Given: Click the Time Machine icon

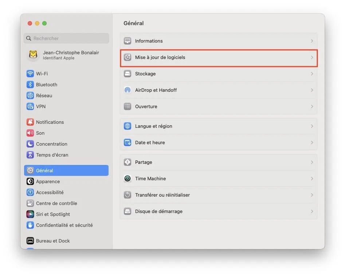Looking at the screenshot, I should point(127,178).
